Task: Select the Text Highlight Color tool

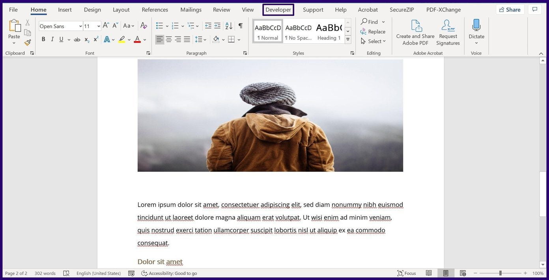Action: 121,39
